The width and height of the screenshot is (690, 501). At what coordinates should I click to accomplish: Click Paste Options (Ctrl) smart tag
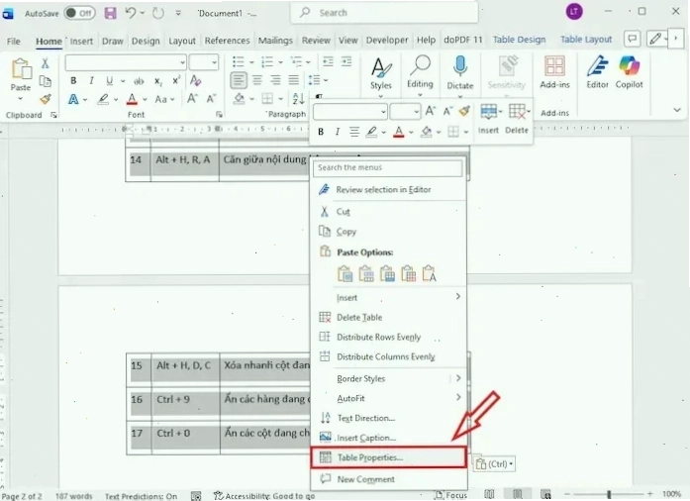[495, 464]
